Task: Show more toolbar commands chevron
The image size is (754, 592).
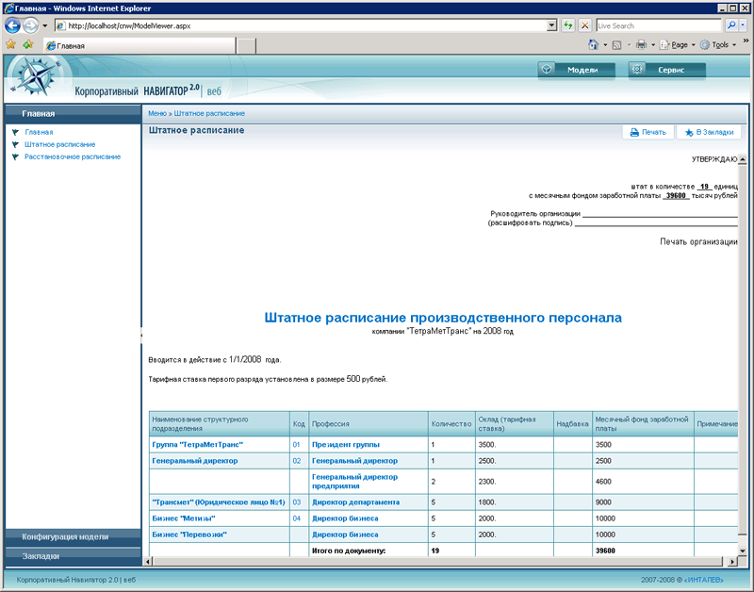Action: coord(746,41)
